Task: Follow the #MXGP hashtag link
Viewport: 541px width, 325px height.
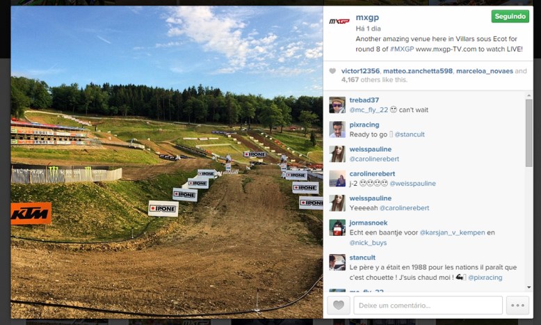Action: pos(402,49)
